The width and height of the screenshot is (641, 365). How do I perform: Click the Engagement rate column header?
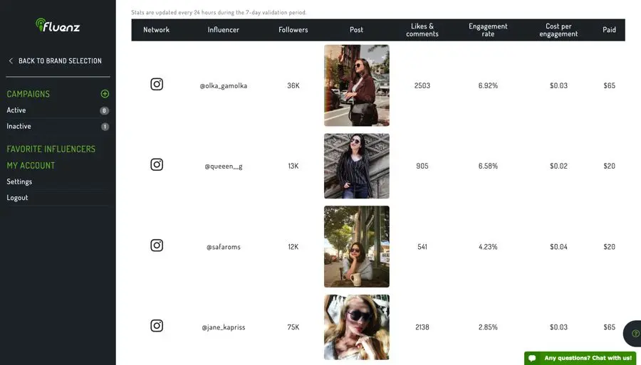(x=488, y=30)
